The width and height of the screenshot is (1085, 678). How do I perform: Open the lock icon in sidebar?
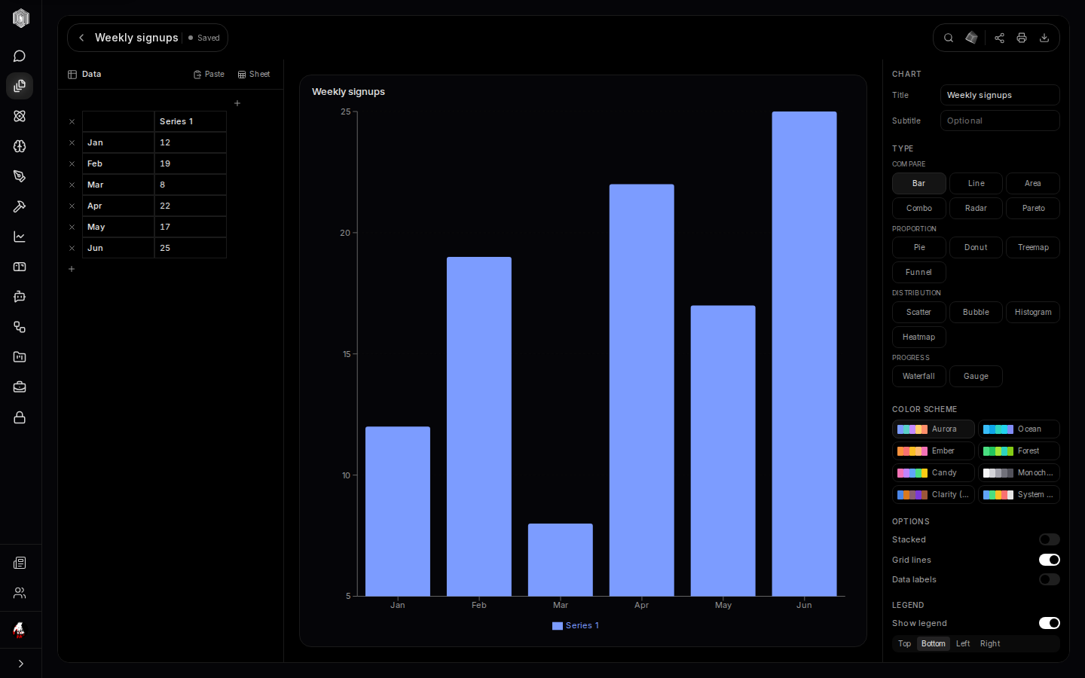20,417
